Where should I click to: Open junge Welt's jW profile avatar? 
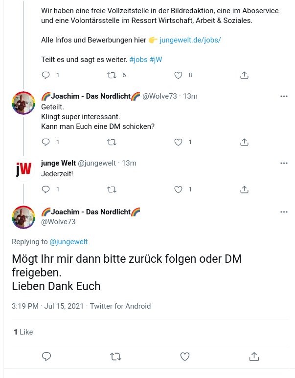tap(23, 169)
